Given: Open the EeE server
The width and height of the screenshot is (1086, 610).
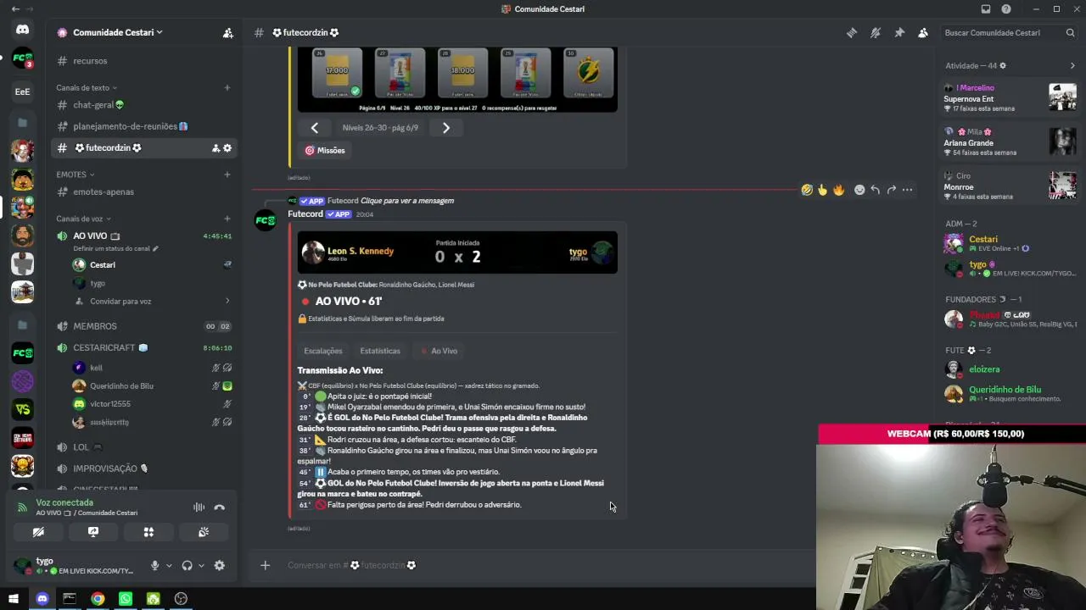Looking at the screenshot, I should [23, 91].
